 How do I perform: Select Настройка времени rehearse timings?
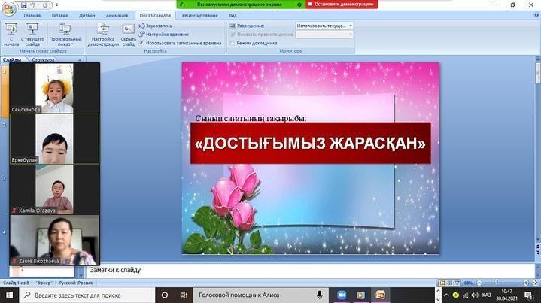(164, 35)
